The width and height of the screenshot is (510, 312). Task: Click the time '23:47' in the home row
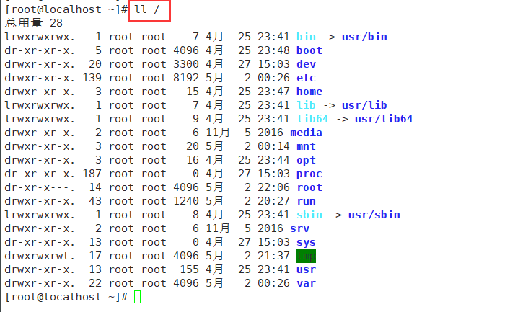273,92
